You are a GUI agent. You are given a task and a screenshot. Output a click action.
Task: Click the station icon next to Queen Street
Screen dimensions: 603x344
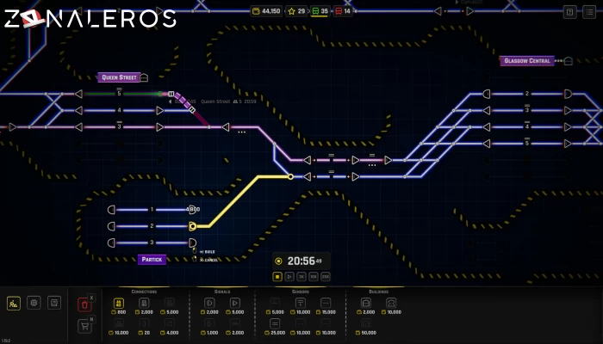(144, 77)
